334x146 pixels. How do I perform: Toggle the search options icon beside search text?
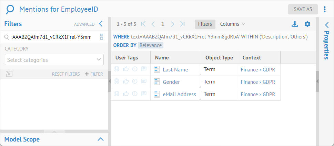[x=102, y=37]
